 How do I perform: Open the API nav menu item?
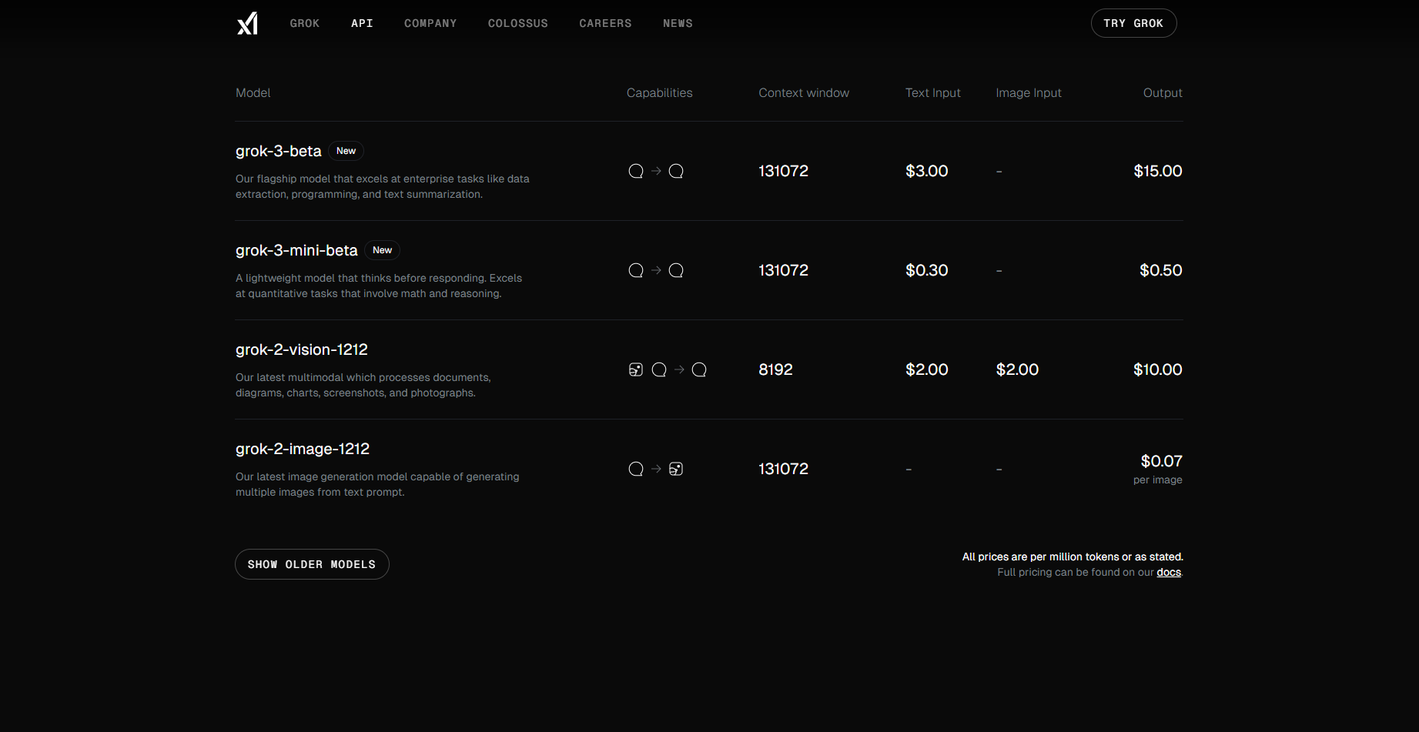(x=362, y=24)
